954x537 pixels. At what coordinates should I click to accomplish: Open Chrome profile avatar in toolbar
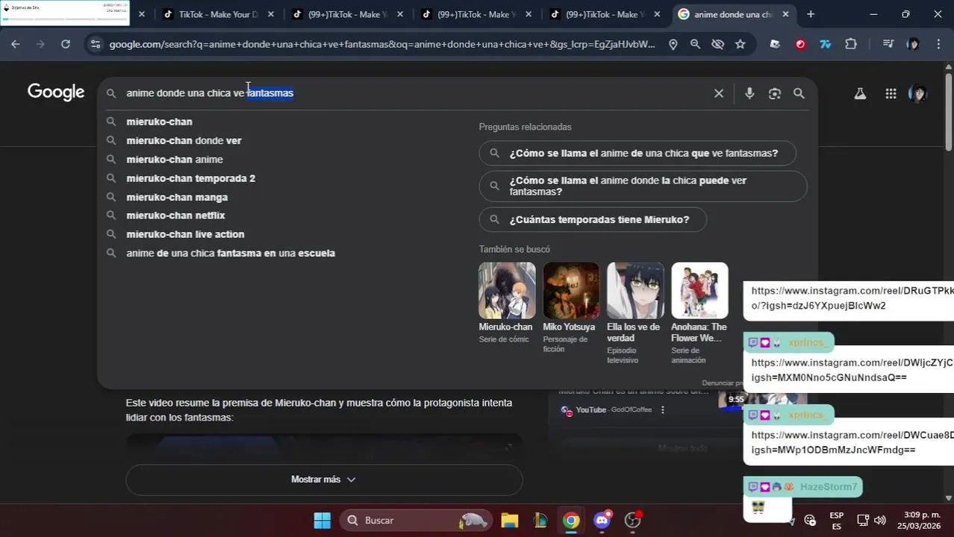913,44
